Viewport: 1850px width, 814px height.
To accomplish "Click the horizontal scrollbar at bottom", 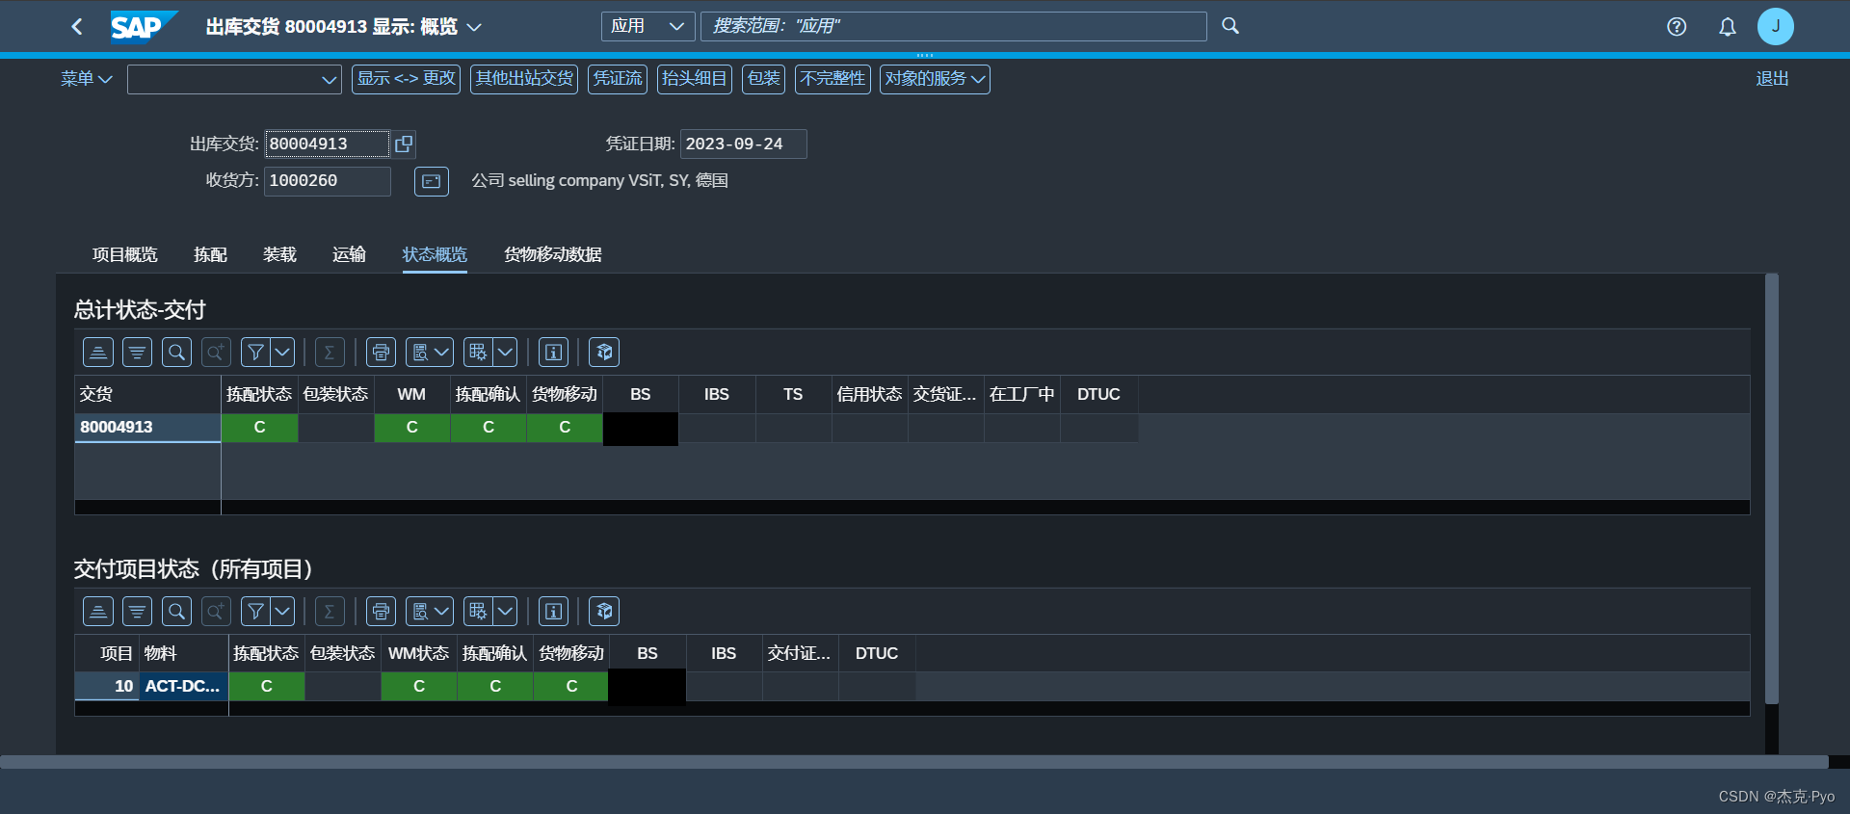I will coord(914,762).
